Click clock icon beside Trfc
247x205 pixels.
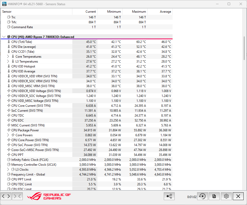[9, 22]
